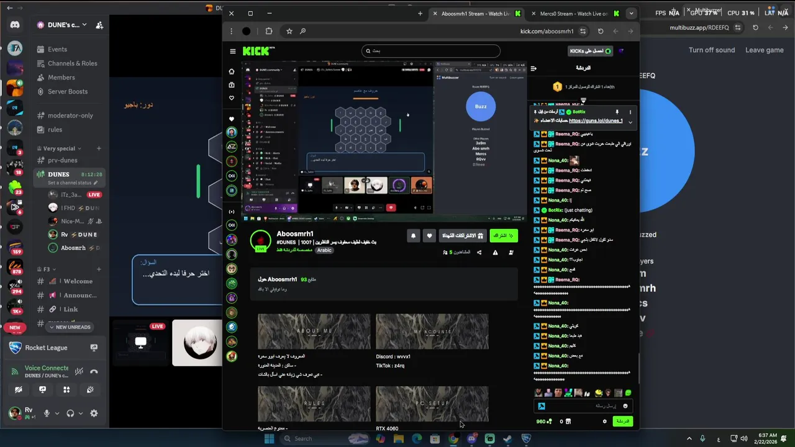Open Kick sidebar browse icon

click(x=232, y=85)
